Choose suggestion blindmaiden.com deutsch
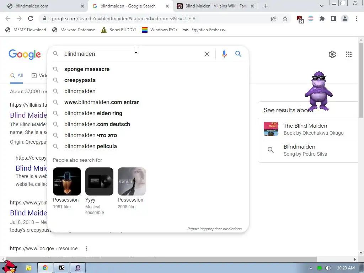Screen dimensions: 364x273 148,124
